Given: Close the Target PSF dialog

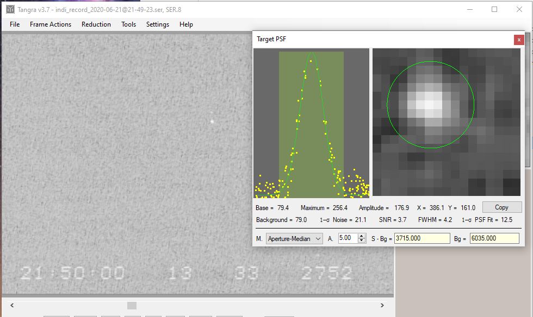Looking at the screenshot, I should pyautogui.click(x=519, y=40).
